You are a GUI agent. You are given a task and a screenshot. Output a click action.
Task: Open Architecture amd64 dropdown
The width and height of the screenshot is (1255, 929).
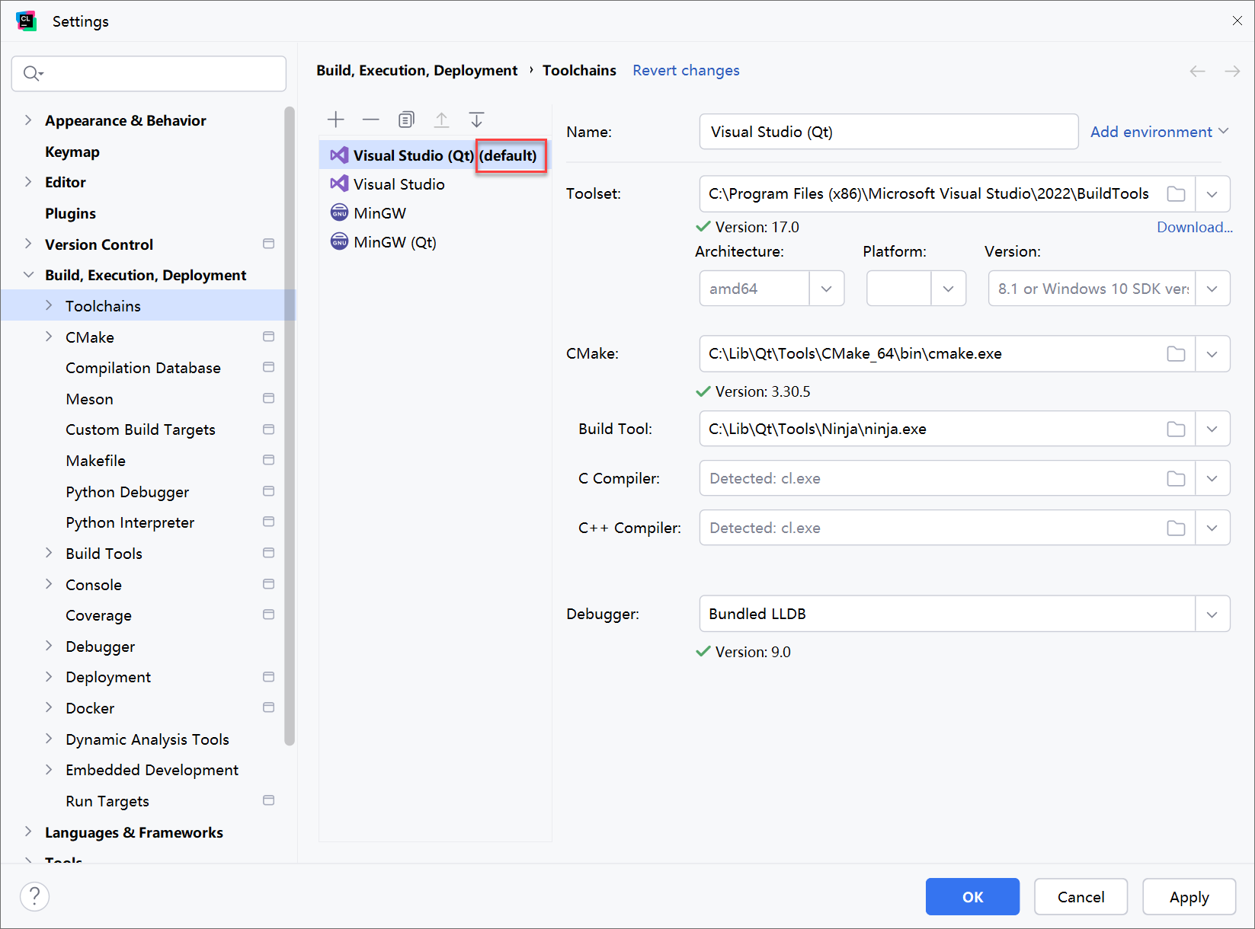[x=827, y=289]
